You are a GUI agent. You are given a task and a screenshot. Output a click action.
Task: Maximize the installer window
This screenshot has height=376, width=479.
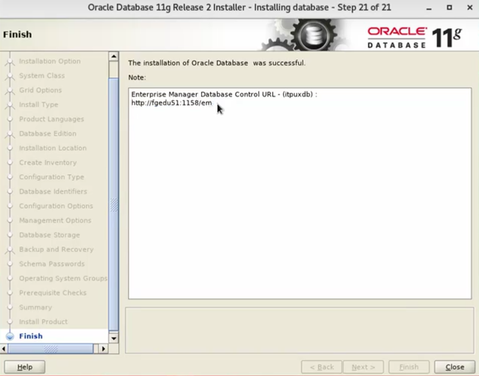click(x=449, y=8)
